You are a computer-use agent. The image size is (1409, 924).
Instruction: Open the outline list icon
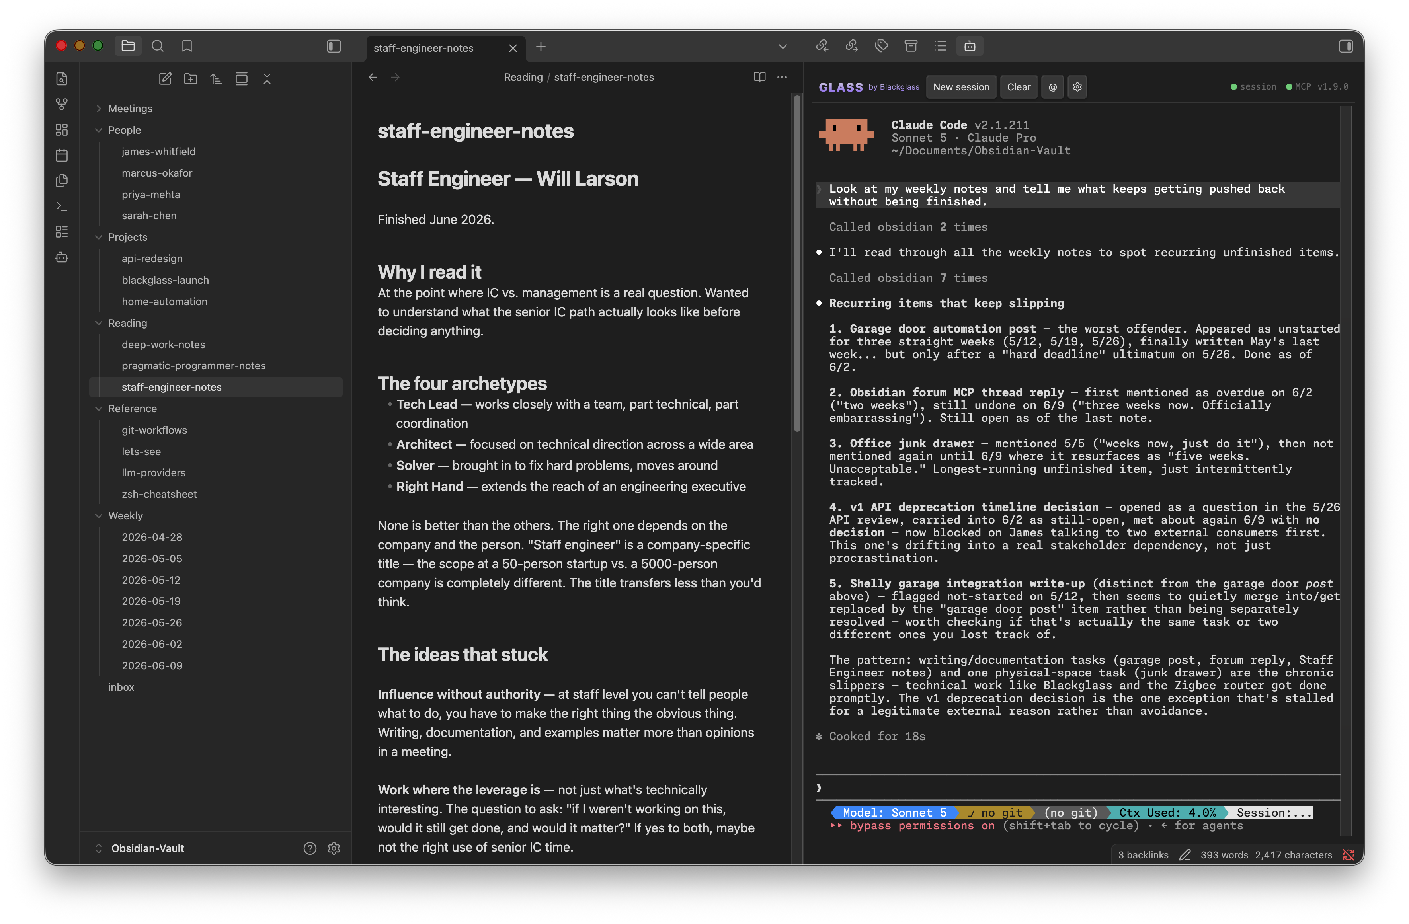[x=940, y=46]
